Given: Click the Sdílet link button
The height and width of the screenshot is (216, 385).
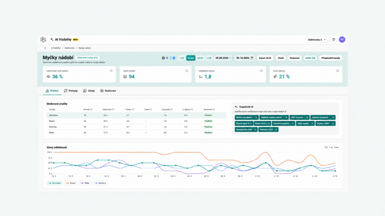Looking at the screenshot, I should tap(310, 58).
